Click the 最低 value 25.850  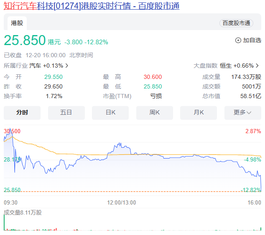click(153, 86)
